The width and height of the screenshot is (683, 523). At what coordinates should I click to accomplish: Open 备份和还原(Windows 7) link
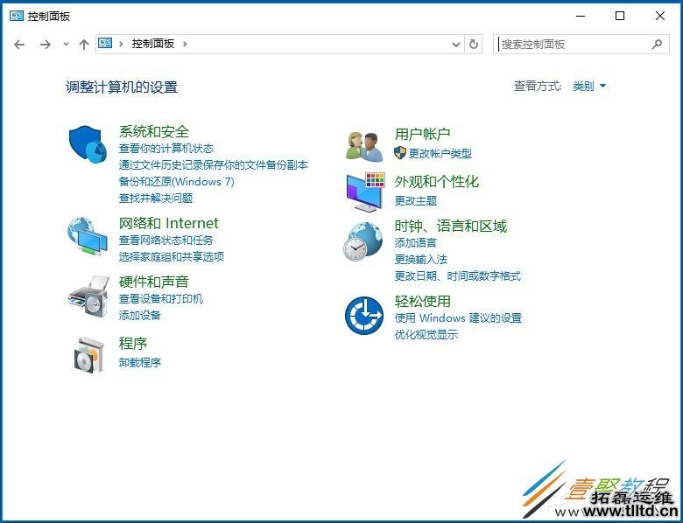pos(176,181)
